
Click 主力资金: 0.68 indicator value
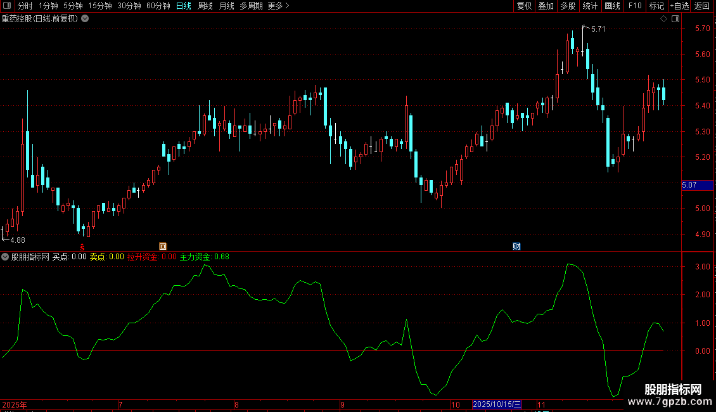click(205, 257)
